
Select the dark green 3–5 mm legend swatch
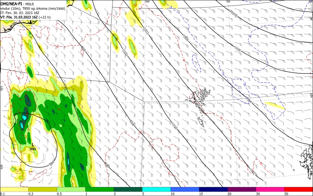tap(128, 189)
